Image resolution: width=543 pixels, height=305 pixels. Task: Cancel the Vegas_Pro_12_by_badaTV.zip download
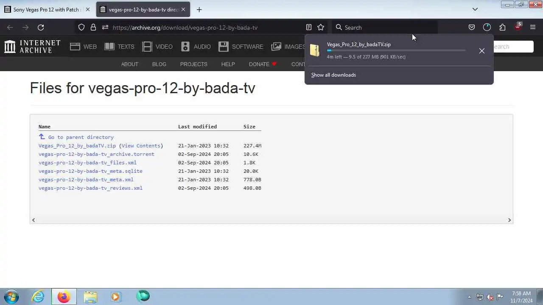coord(481,51)
